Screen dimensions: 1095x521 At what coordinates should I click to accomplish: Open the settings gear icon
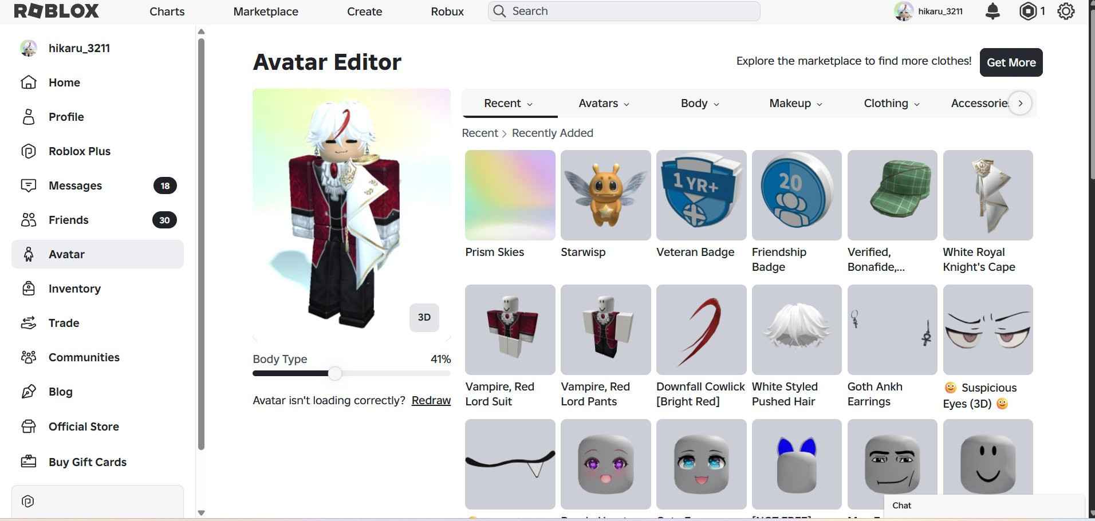click(x=1066, y=11)
